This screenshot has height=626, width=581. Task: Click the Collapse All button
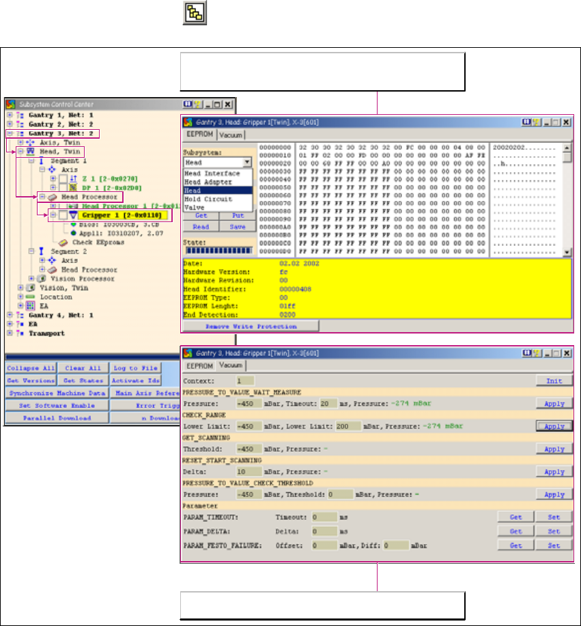point(31,368)
